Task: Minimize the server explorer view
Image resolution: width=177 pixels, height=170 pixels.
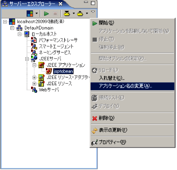Action: click(86, 2)
